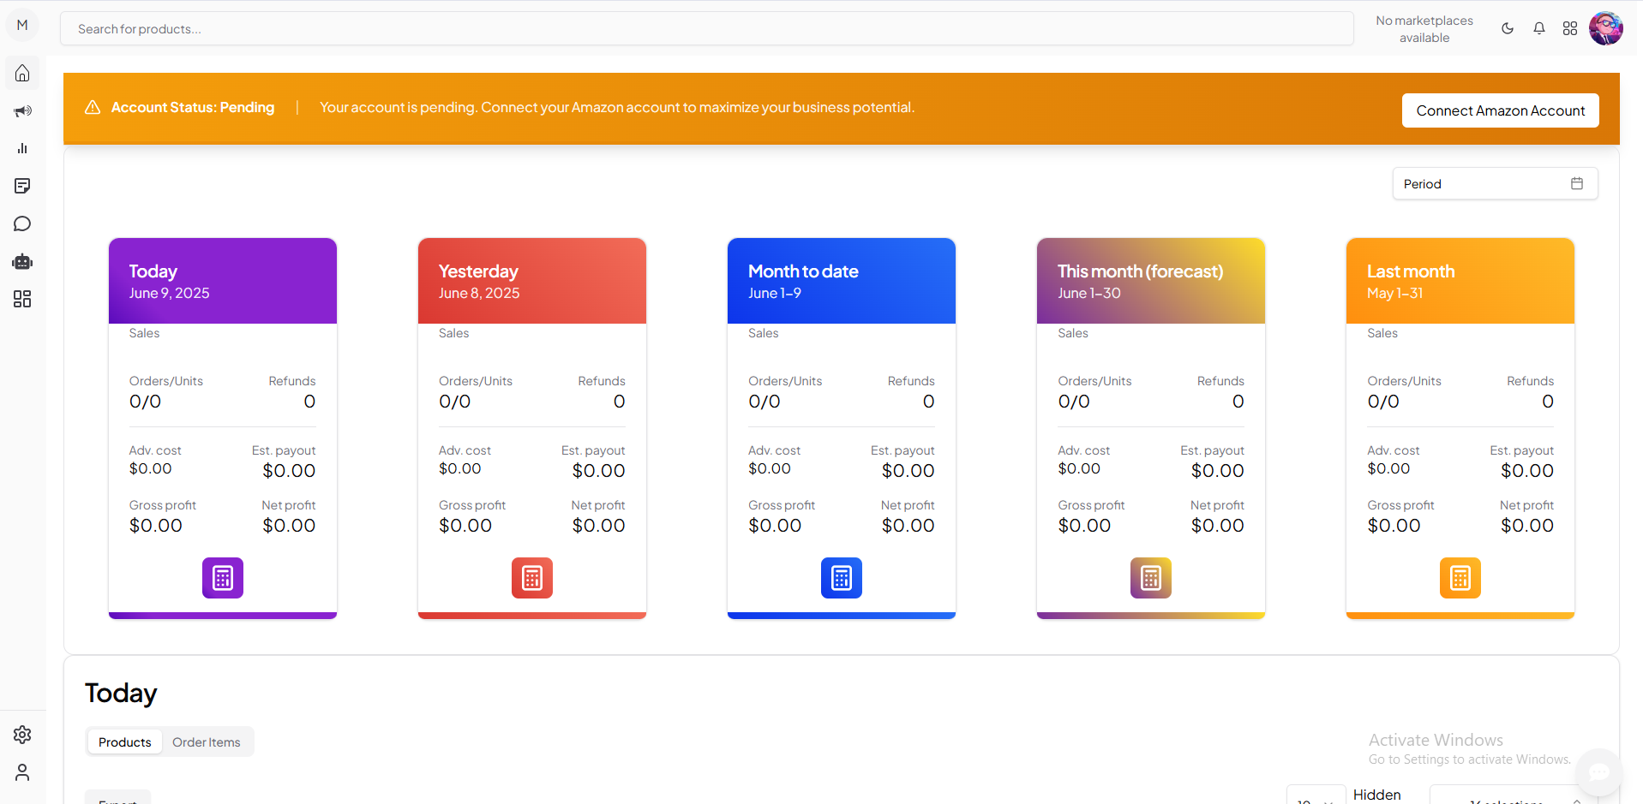Open the AI robot assistant icon
1643x804 pixels.
22,262
